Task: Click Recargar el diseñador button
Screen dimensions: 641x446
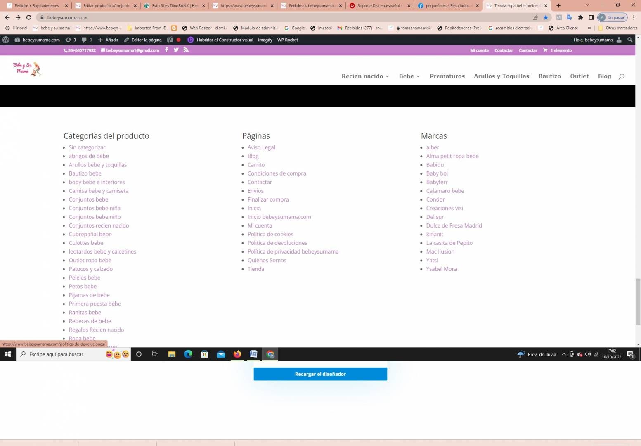Action: [320, 374]
